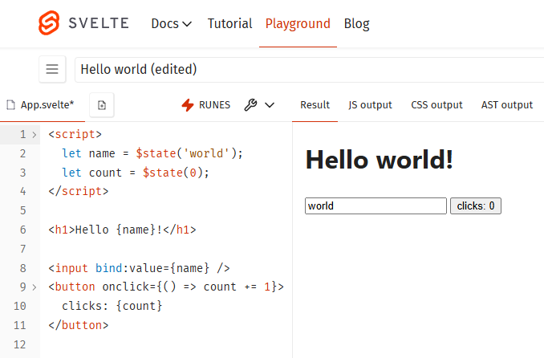
Task: Switch to the JS output tab
Action: click(x=370, y=105)
